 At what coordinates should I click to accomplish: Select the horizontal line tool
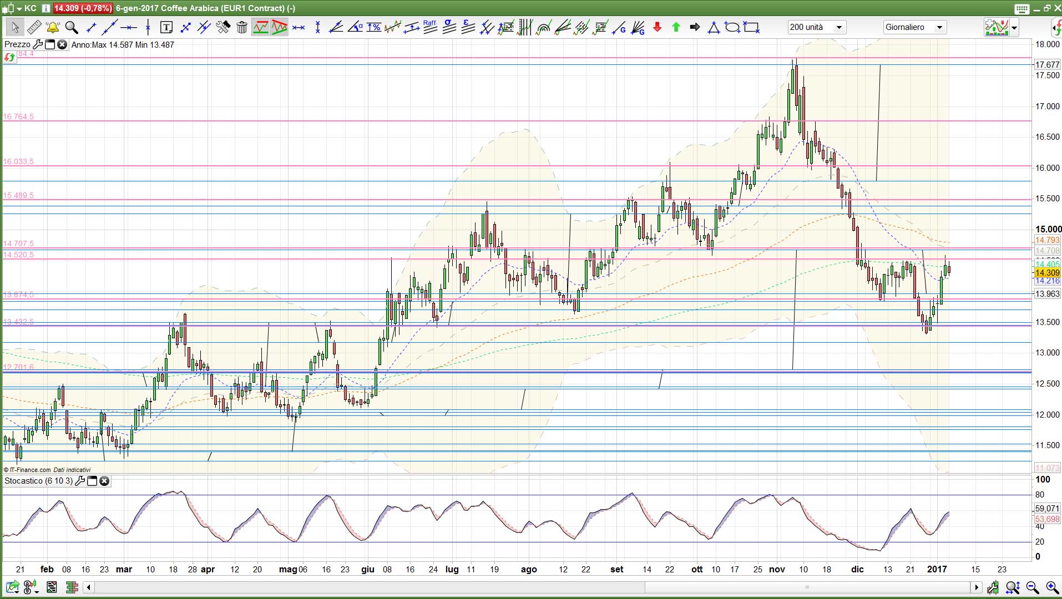(129, 27)
